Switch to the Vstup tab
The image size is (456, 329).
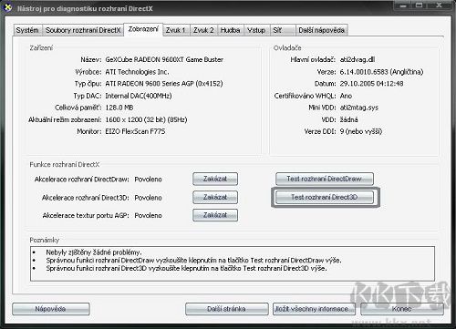(x=256, y=30)
